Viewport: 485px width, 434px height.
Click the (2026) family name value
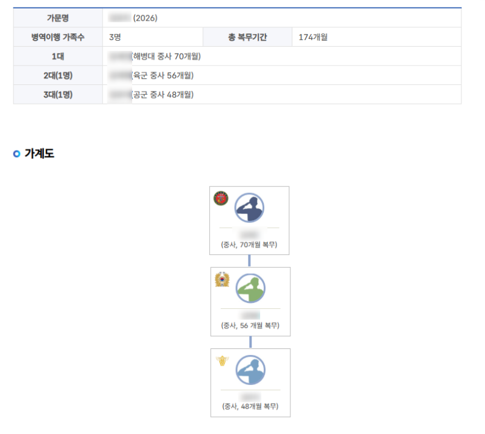pos(145,18)
